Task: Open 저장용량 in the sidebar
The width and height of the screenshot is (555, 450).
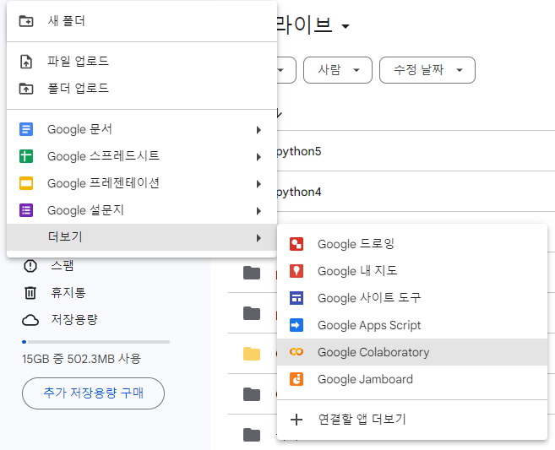Action: tap(74, 320)
